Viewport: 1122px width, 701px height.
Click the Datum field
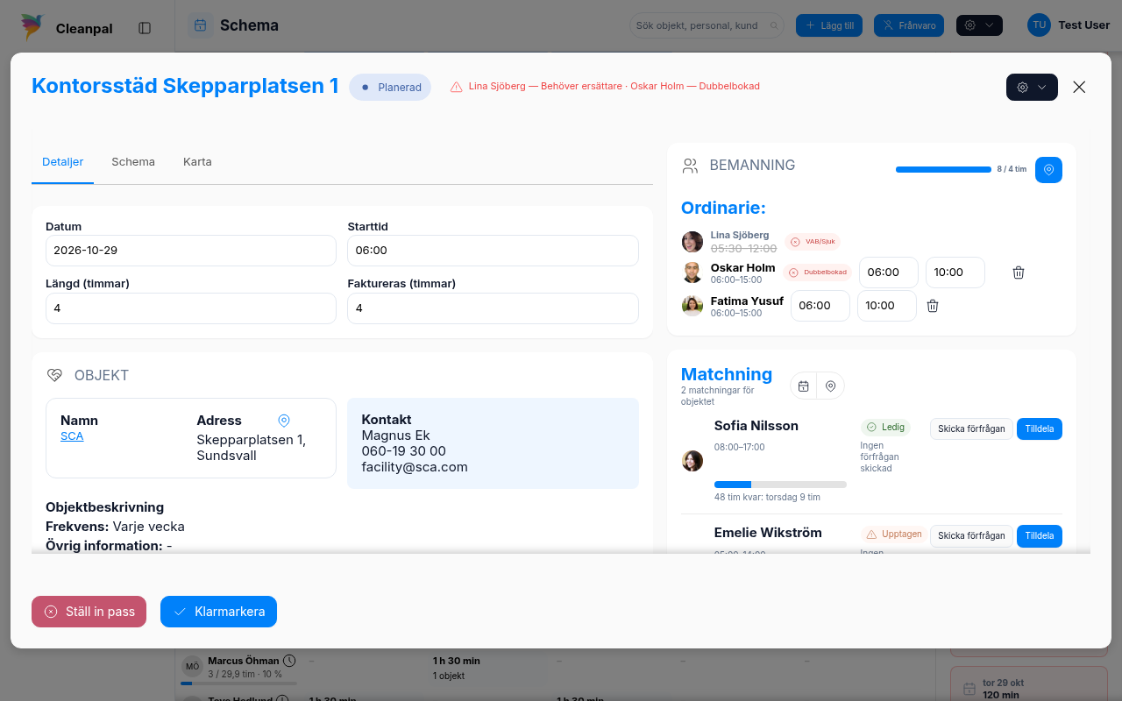click(x=191, y=251)
